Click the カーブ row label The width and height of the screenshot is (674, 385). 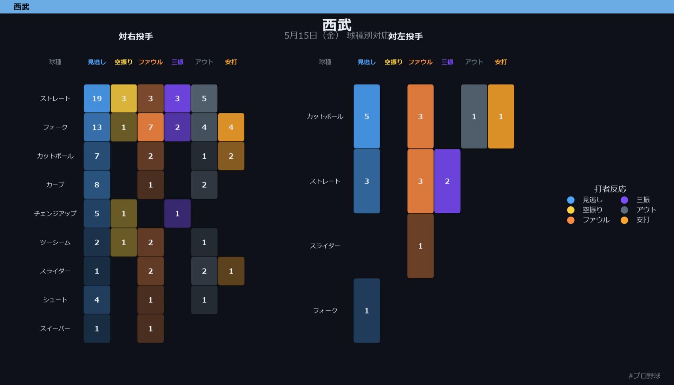tap(55, 185)
